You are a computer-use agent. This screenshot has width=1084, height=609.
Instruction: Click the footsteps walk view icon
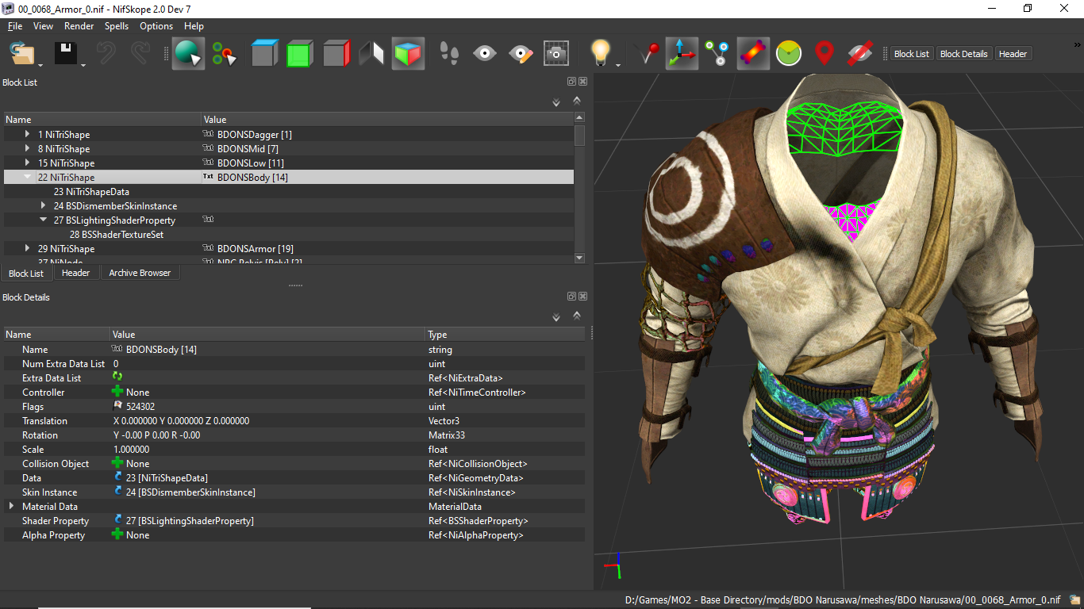point(448,54)
